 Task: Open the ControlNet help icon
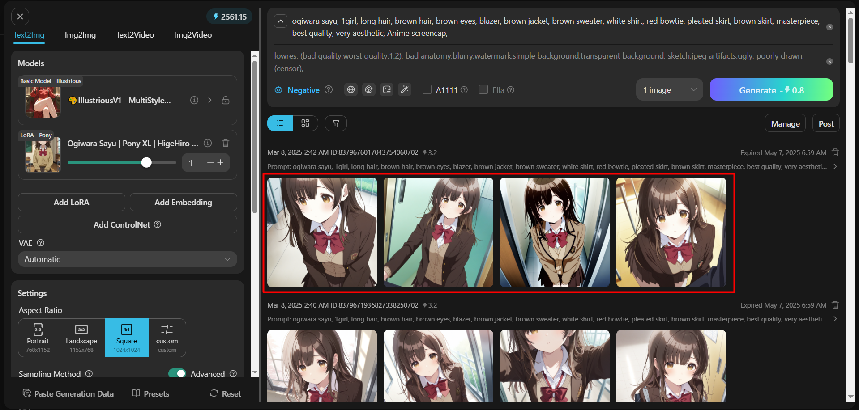(x=158, y=224)
